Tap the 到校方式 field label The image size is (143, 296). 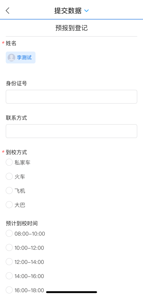tap(16, 152)
